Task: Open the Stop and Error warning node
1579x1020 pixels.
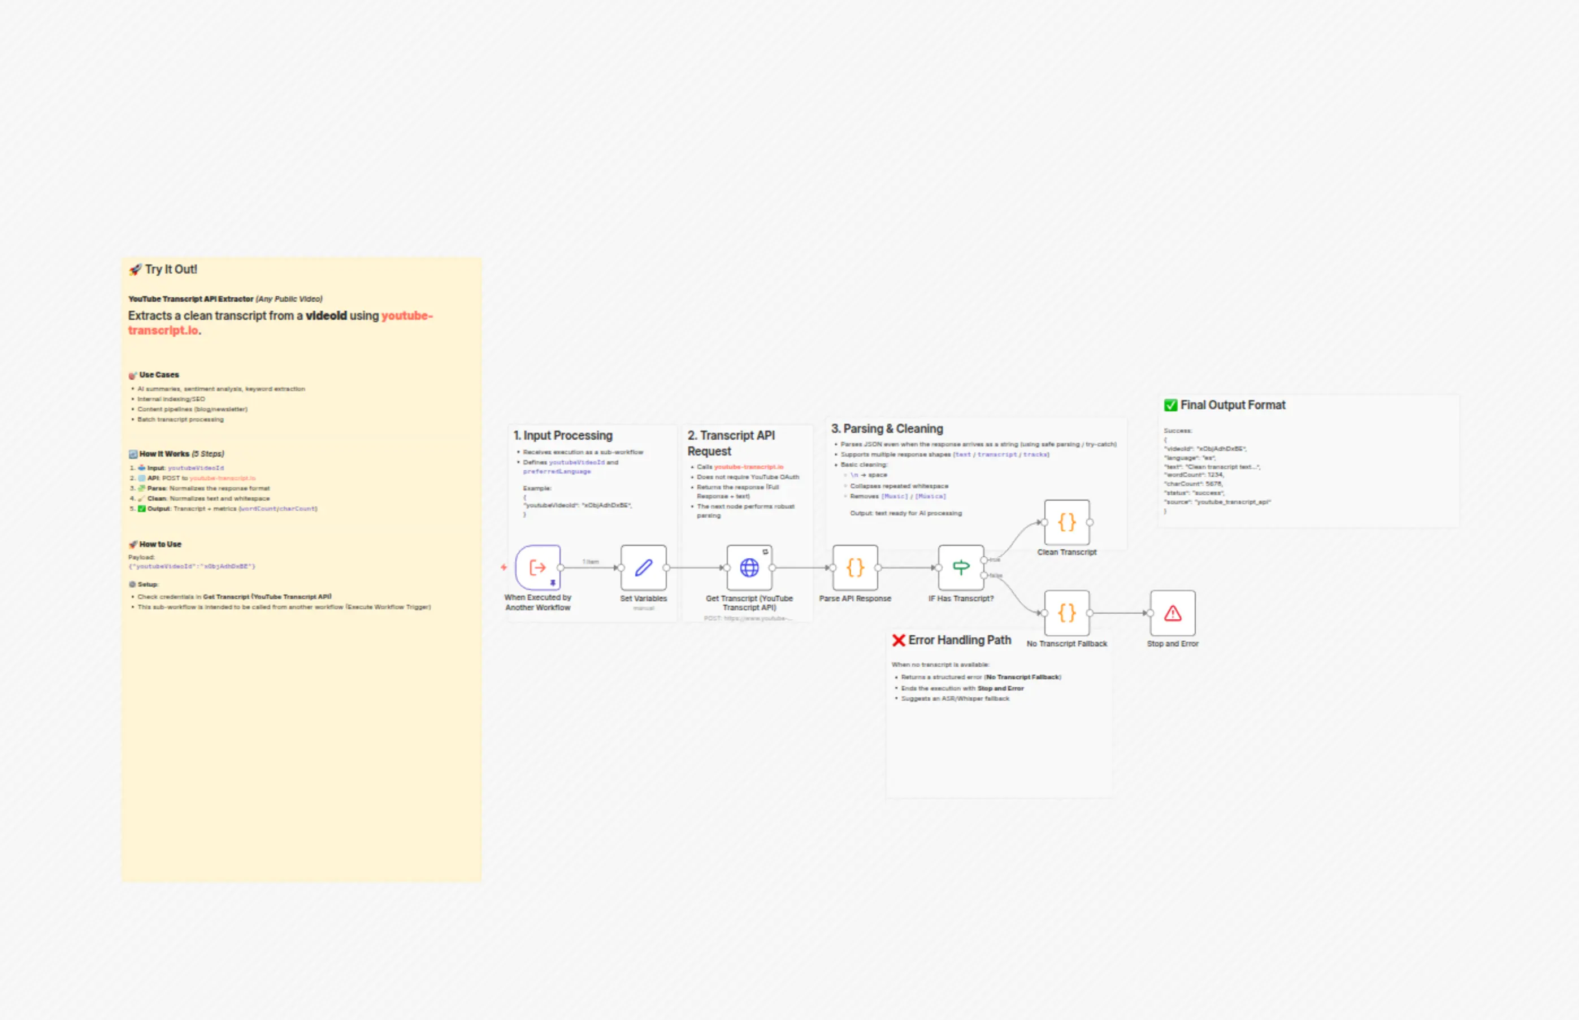Action: (x=1172, y=613)
